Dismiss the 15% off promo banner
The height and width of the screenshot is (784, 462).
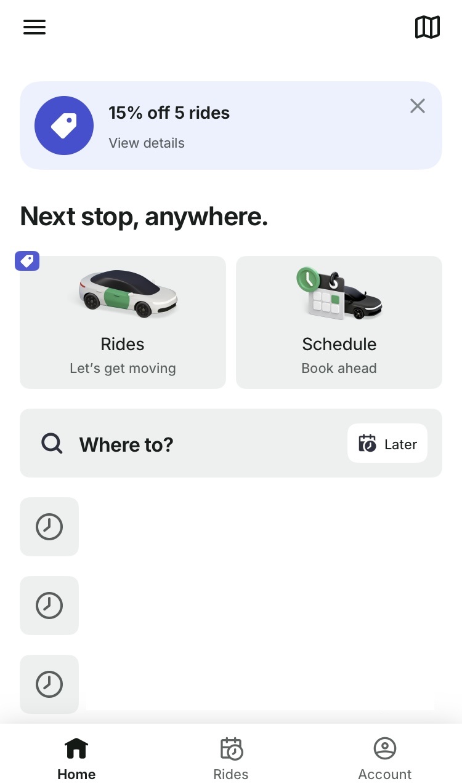point(417,106)
